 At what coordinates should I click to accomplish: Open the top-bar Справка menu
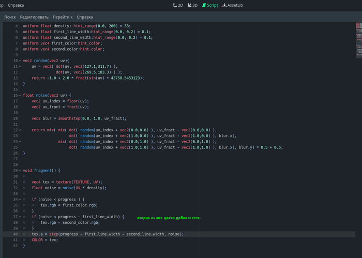16,5
